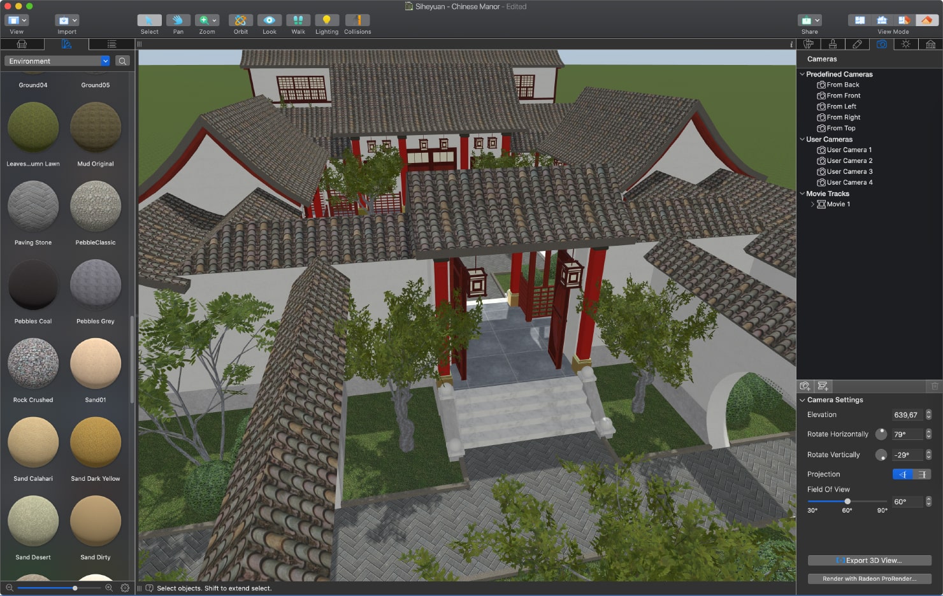Search the material library
Screen dimensions: 943x596
(123, 61)
